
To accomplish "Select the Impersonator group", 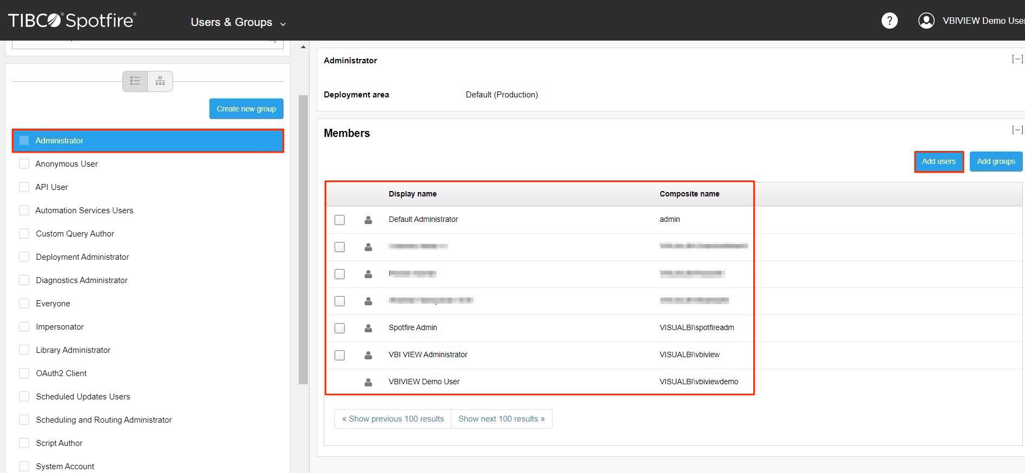I will coord(60,327).
